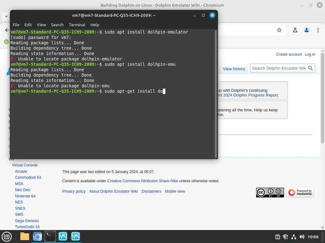Open the Virtual Console sidebar link
This screenshot has width=325, height=243.
click(x=25, y=165)
